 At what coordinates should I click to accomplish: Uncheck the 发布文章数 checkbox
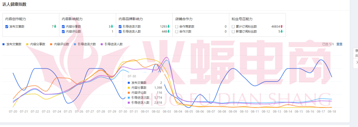click(7, 27)
